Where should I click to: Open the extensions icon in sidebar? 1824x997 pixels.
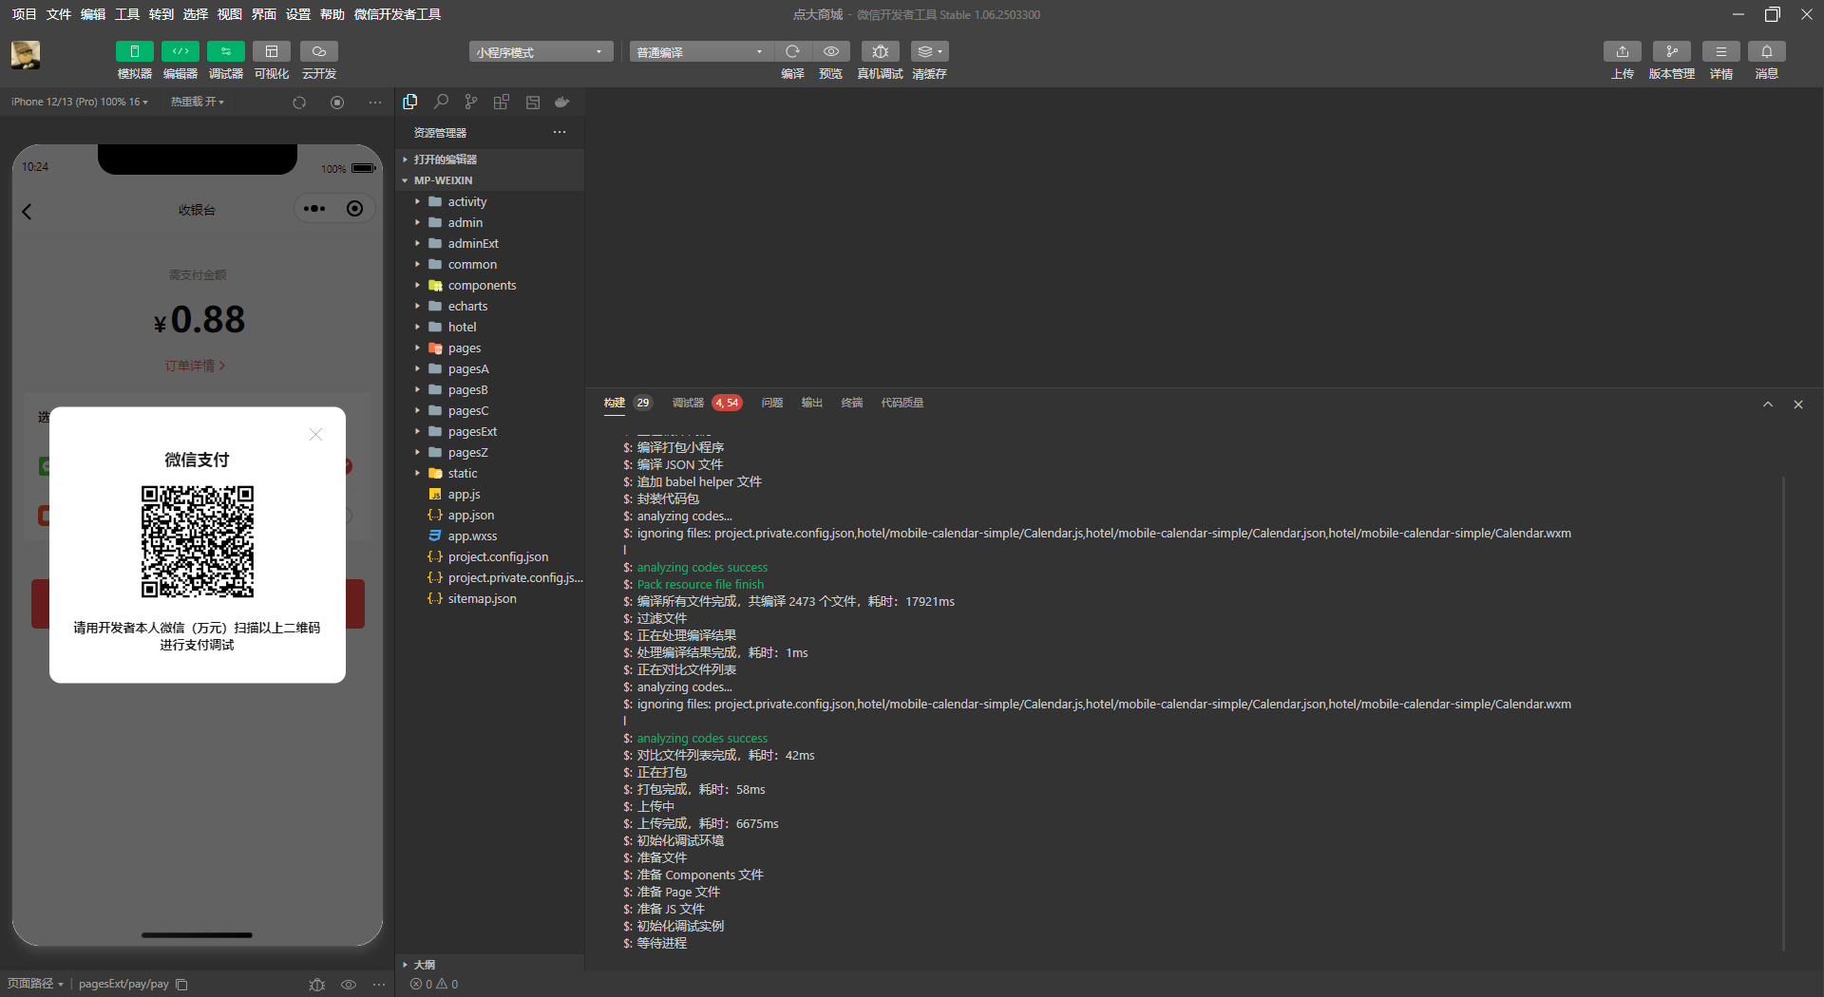point(502,102)
